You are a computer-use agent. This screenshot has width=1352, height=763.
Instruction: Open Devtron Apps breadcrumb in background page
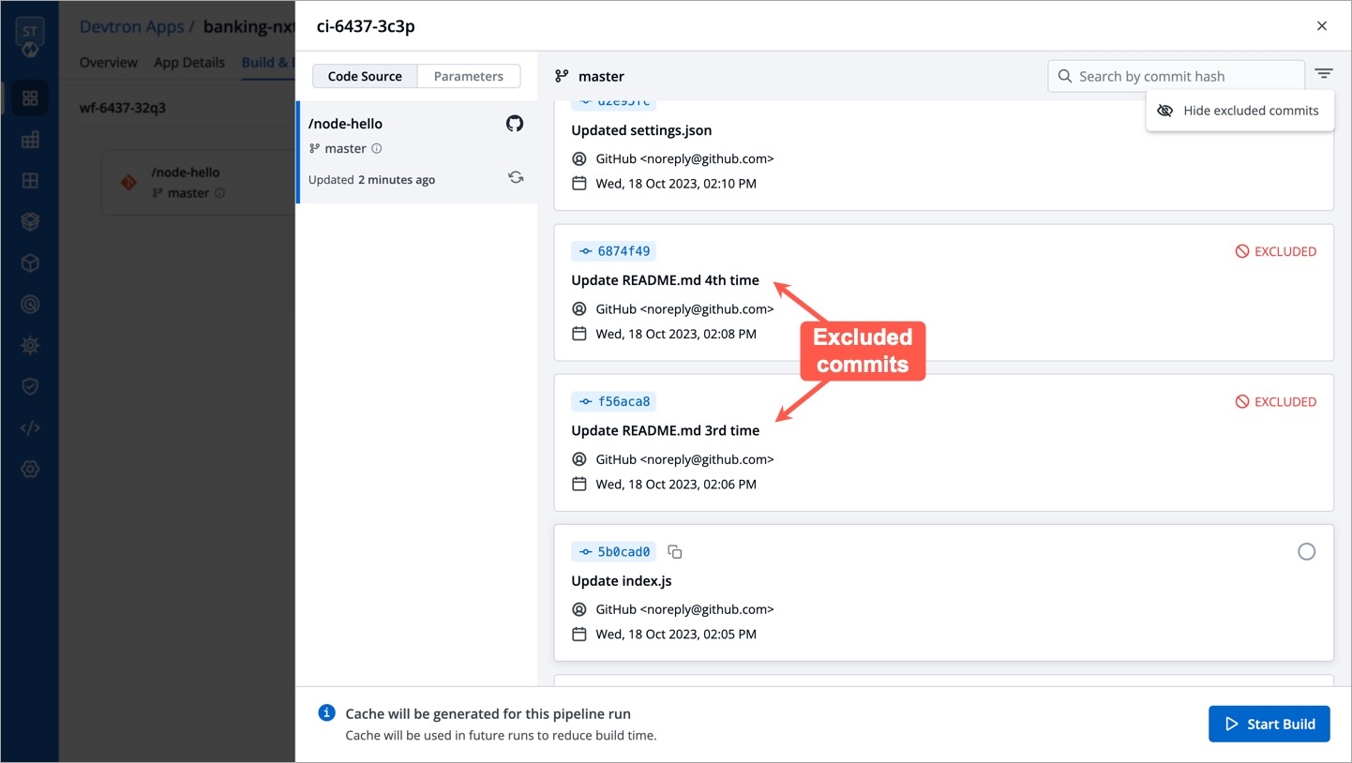click(131, 26)
